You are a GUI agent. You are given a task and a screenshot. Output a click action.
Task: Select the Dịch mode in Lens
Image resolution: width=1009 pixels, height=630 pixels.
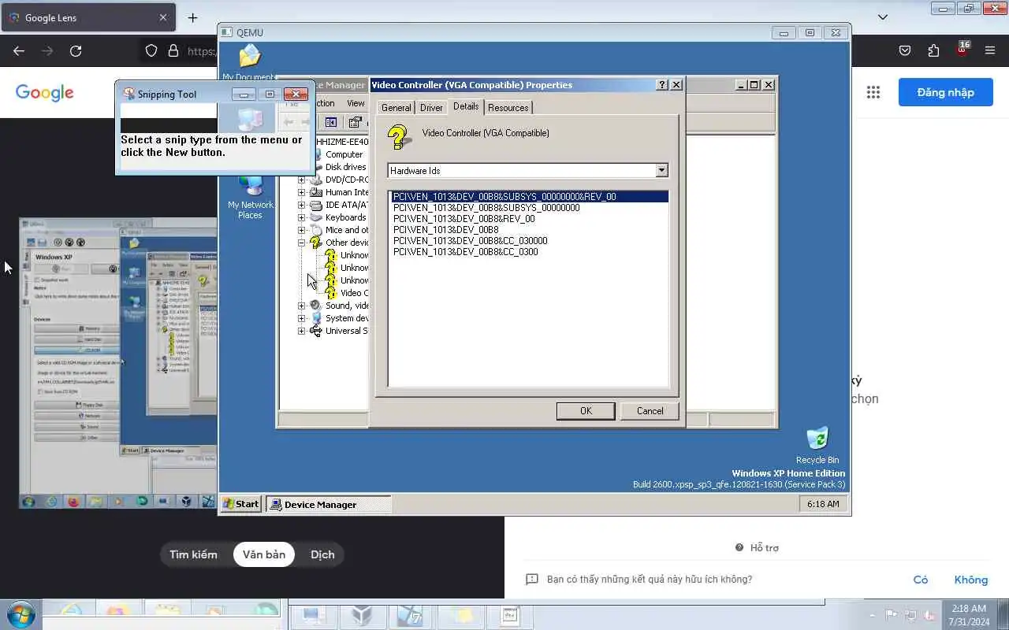[x=322, y=554]
